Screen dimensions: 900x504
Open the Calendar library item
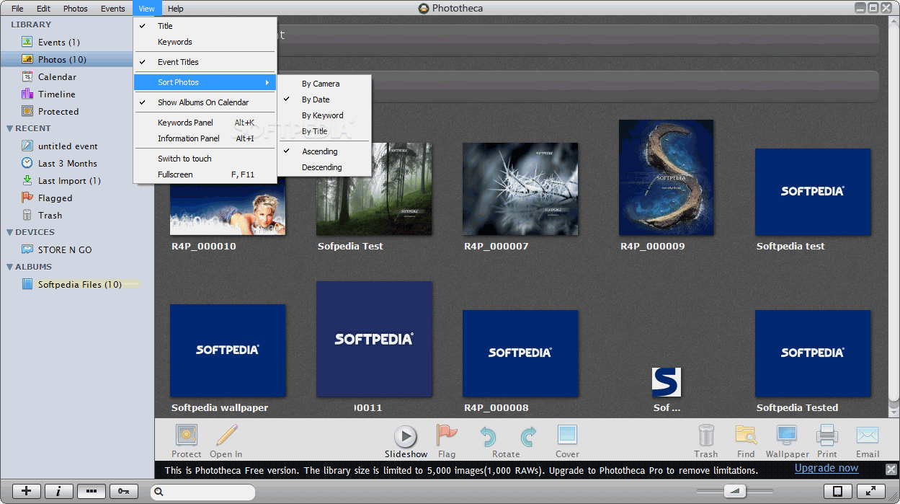pos(56,77)
